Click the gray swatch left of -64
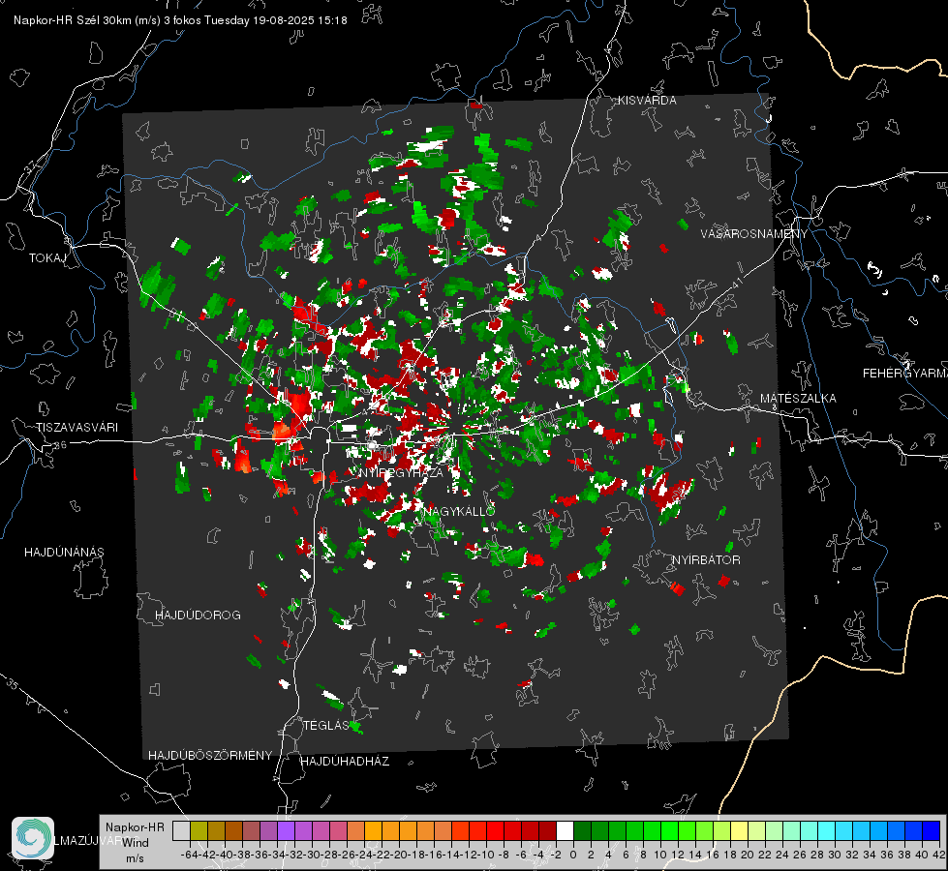Screen dimensions: 948x871 point(181,830)
